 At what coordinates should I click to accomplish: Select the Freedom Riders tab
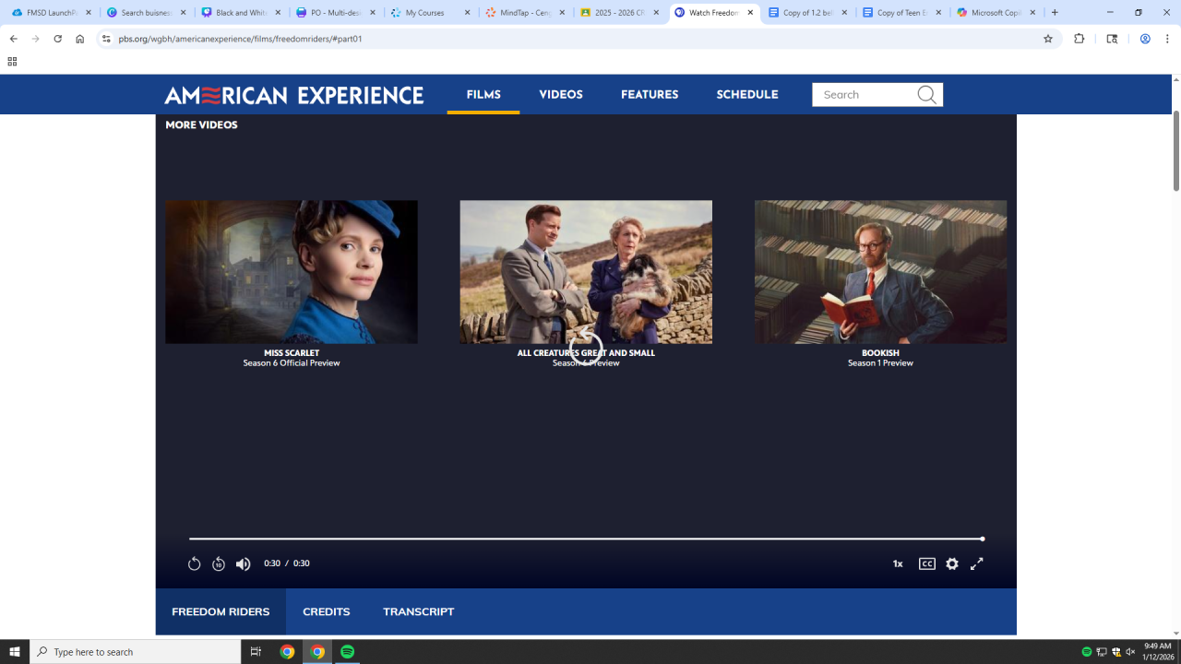coord(221,611)
